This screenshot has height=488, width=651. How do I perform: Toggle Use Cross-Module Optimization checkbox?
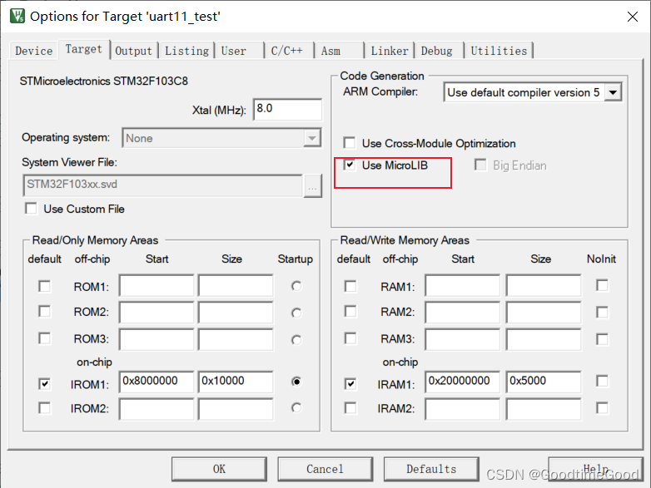[x=350, y=143]
